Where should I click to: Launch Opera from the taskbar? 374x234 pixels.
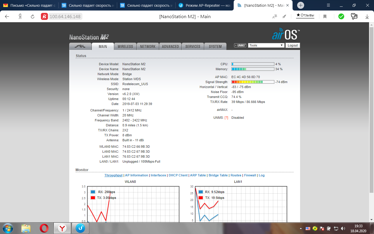click(44, 228)
